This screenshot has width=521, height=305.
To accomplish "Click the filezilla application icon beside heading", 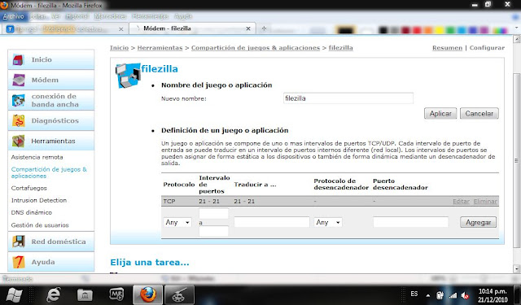I will 128,76.
